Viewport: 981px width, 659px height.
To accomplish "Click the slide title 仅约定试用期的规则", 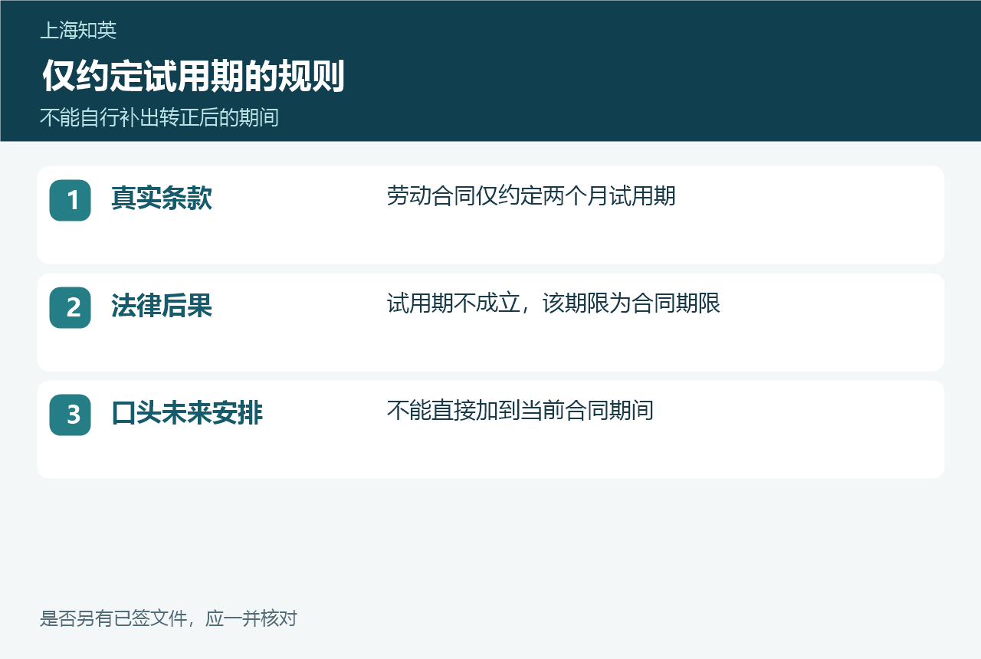I will [x=193, y=77].
